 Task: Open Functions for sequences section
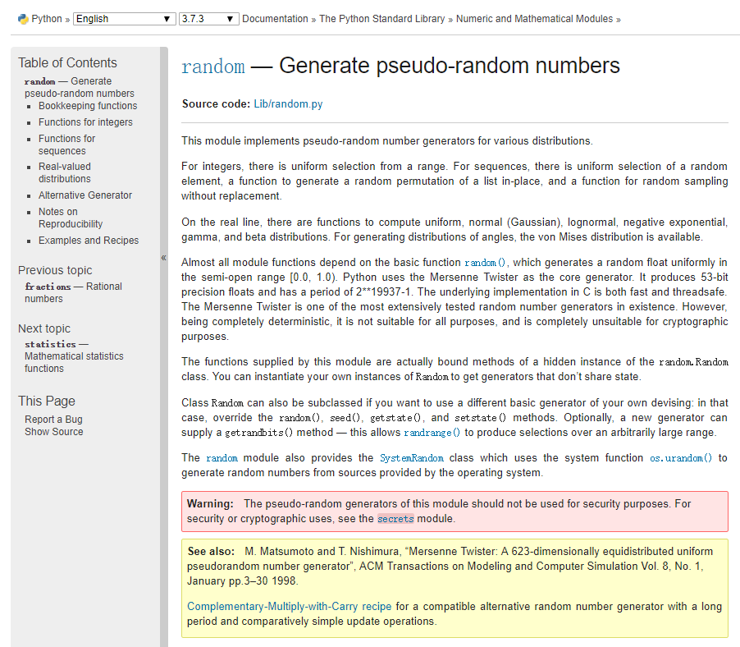(x=66, y=144)
